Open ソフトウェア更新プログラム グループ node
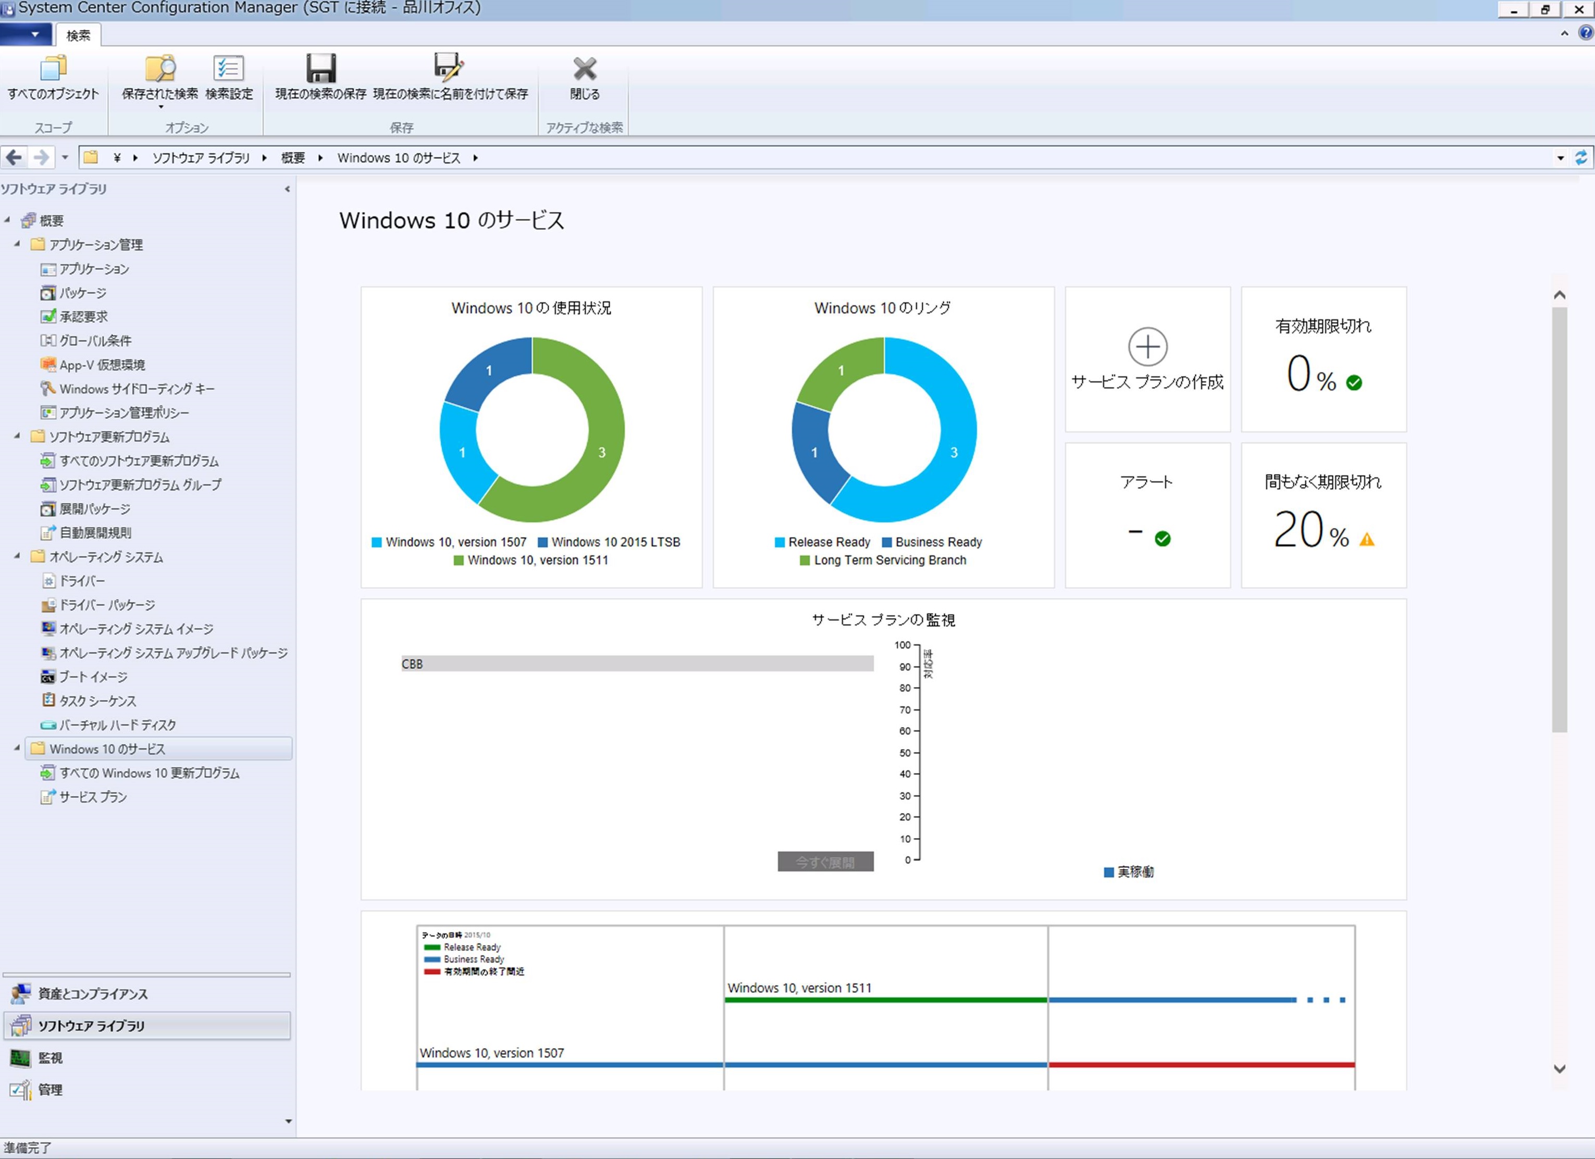1595x1159 pixels. tap(131, 484)
